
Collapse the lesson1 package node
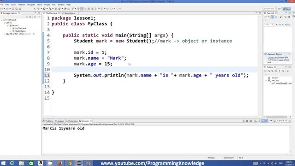(8, 25)
